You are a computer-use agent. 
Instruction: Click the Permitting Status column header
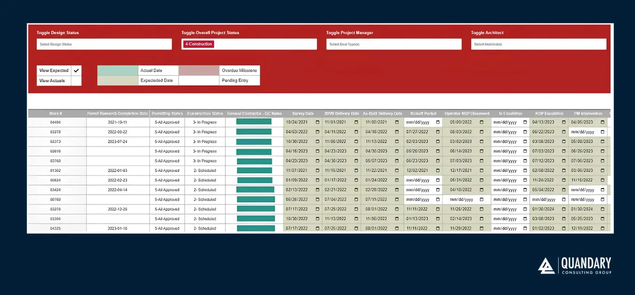167,113
